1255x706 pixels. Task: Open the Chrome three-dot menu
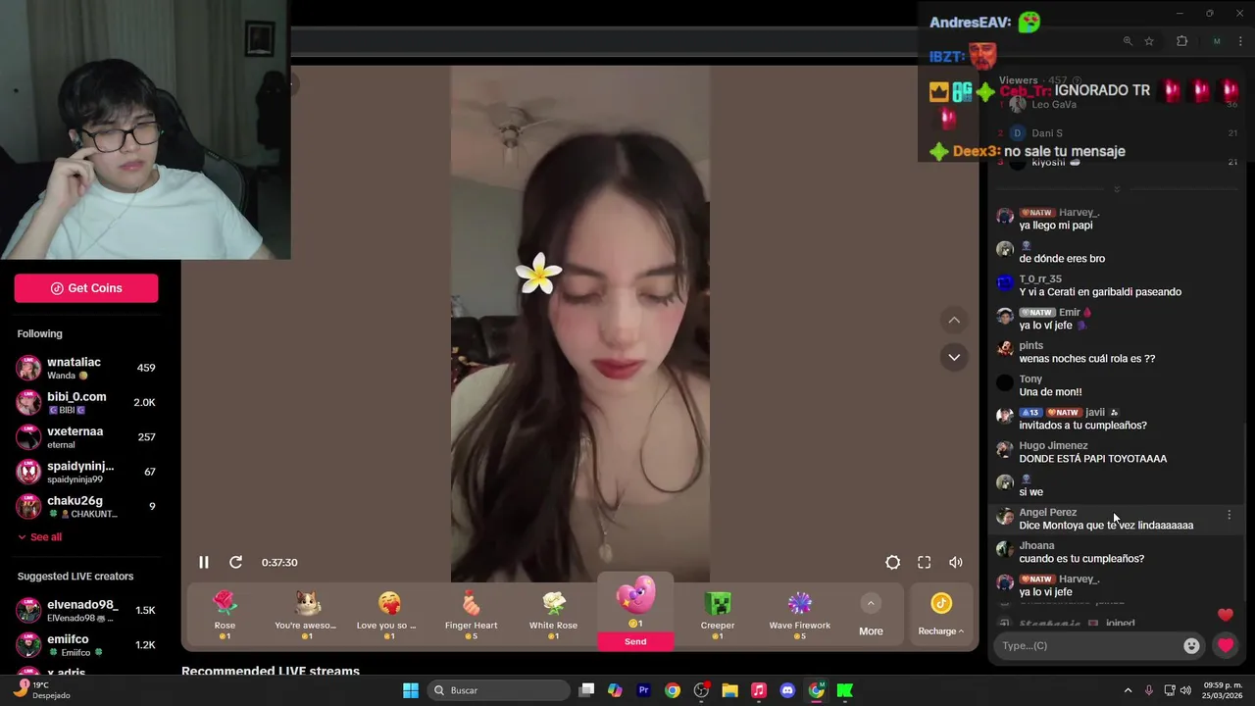pyautogui.click(x=1238, y=41)
